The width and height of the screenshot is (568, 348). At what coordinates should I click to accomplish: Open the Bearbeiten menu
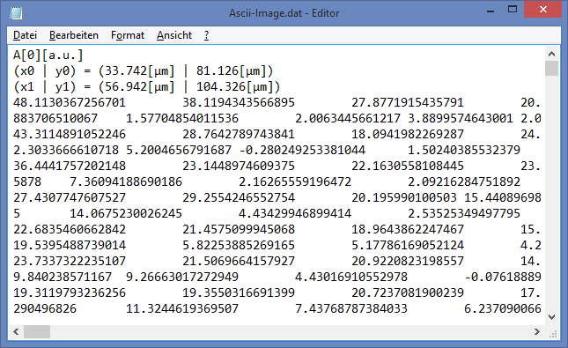(x=74, y=35)
